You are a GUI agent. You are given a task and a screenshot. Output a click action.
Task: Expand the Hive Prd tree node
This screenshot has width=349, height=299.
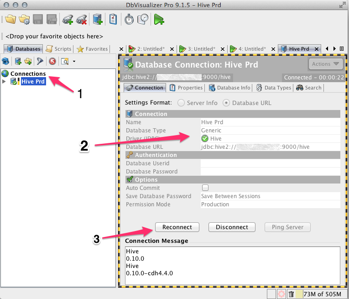[5, 82]
